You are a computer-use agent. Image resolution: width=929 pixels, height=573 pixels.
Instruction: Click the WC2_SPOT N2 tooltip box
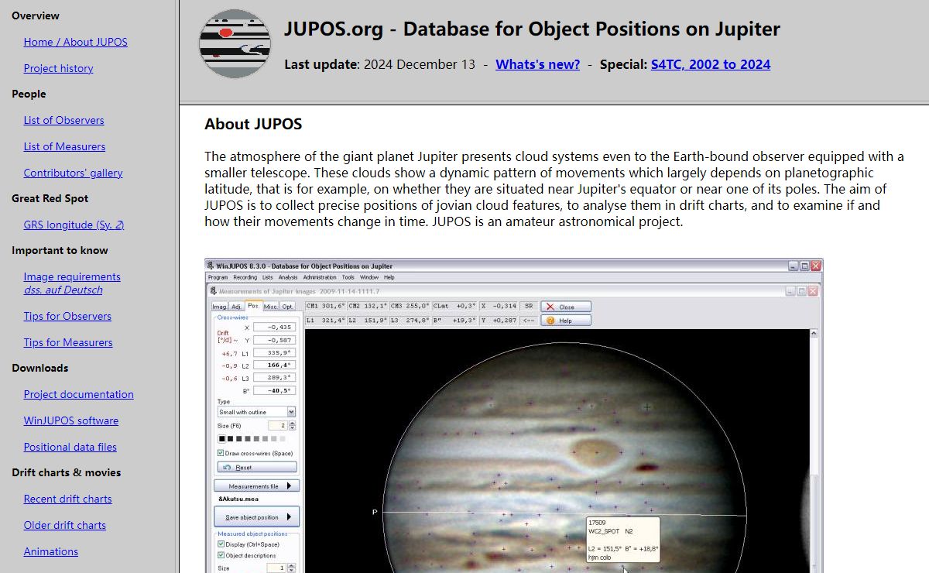[622, 540]
